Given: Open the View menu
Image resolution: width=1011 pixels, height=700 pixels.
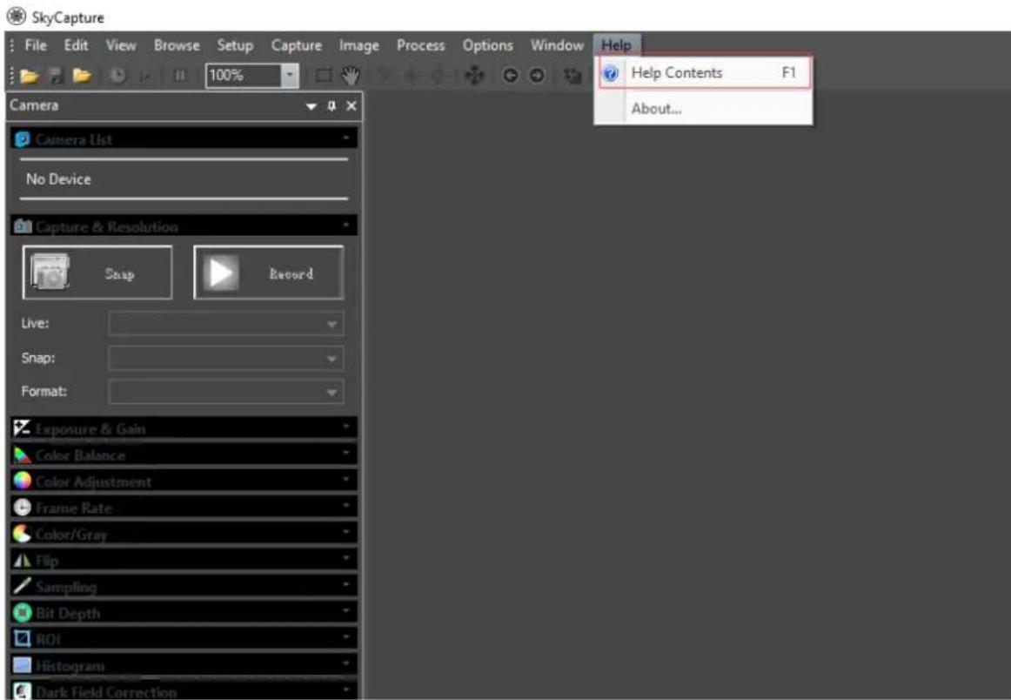Looking at the screenshot, I should coord(121,46).
